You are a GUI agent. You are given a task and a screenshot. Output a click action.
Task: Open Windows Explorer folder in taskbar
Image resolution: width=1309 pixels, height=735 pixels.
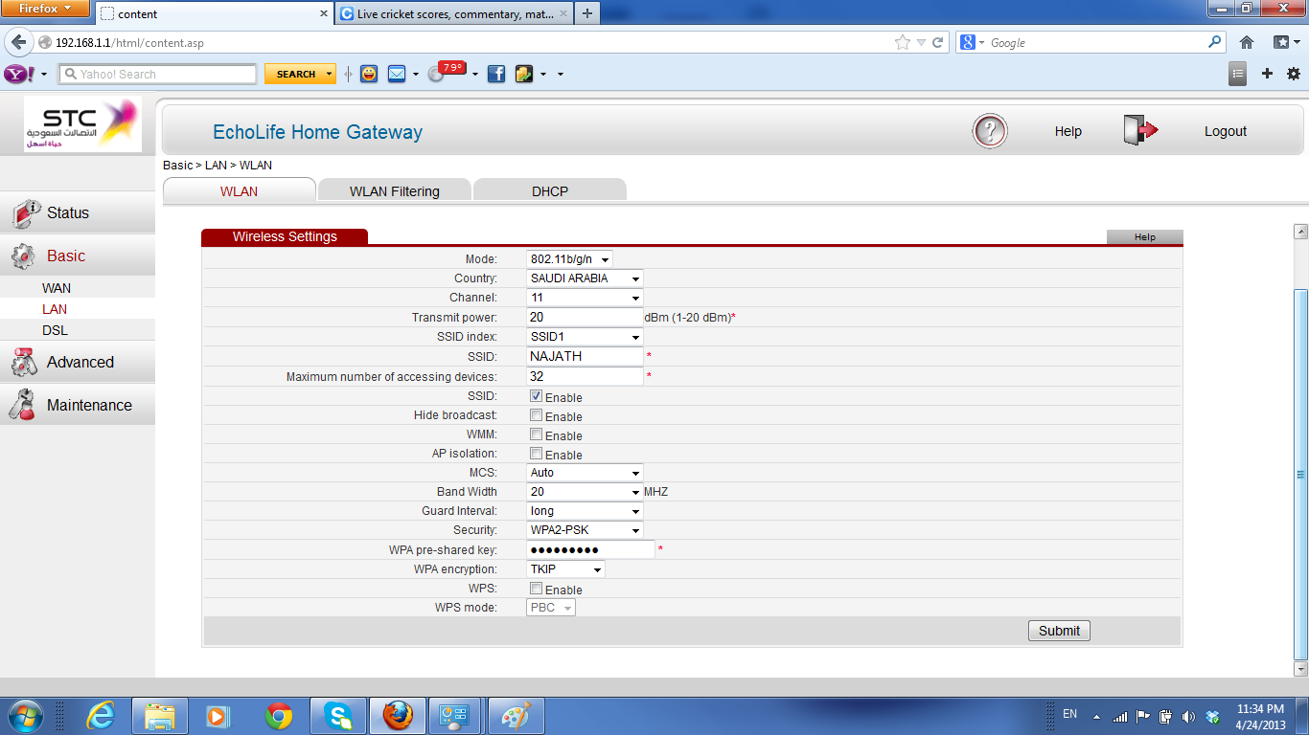point(160,715)
